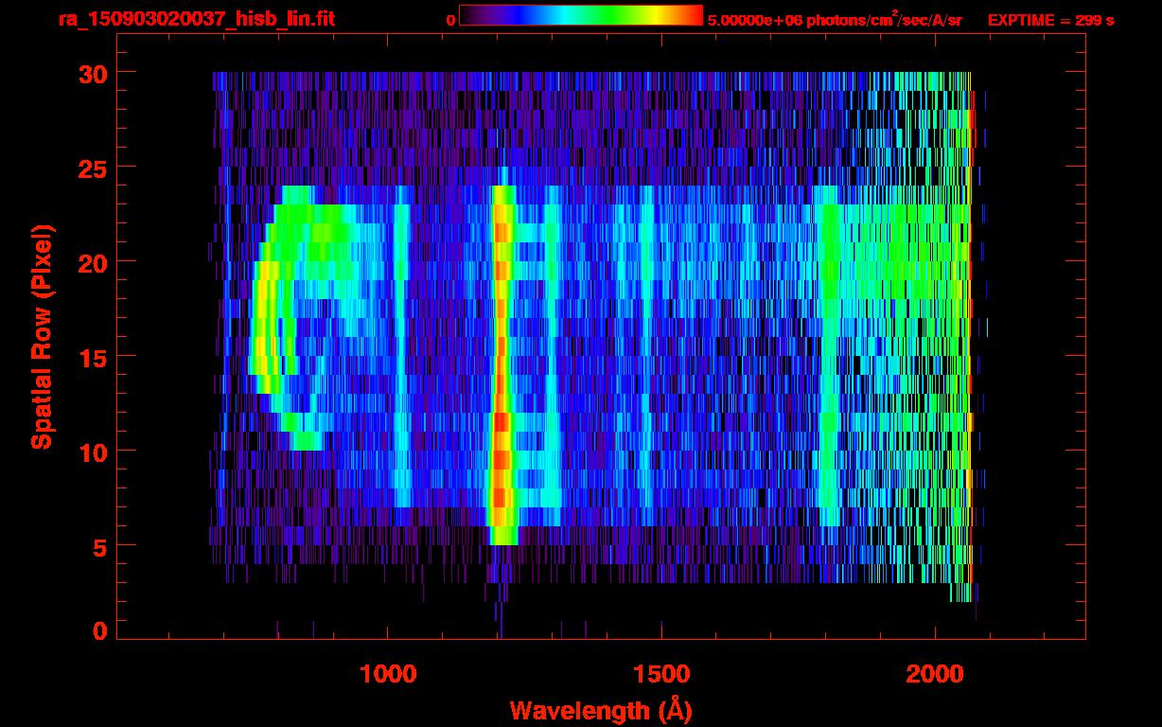Click the EXPTIME = 299 s text
The width and height of the screenshot is (1162, 727).
pos(1050,20)
